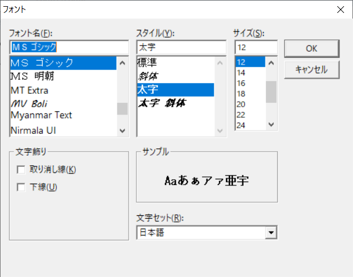
Task: Select size 18
Action: 250,94
